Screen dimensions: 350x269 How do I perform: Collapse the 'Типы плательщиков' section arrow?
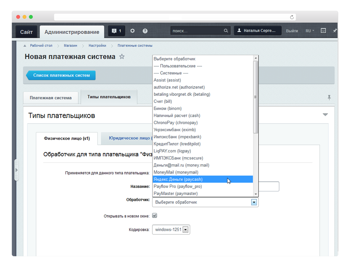[x=325, y=115]
